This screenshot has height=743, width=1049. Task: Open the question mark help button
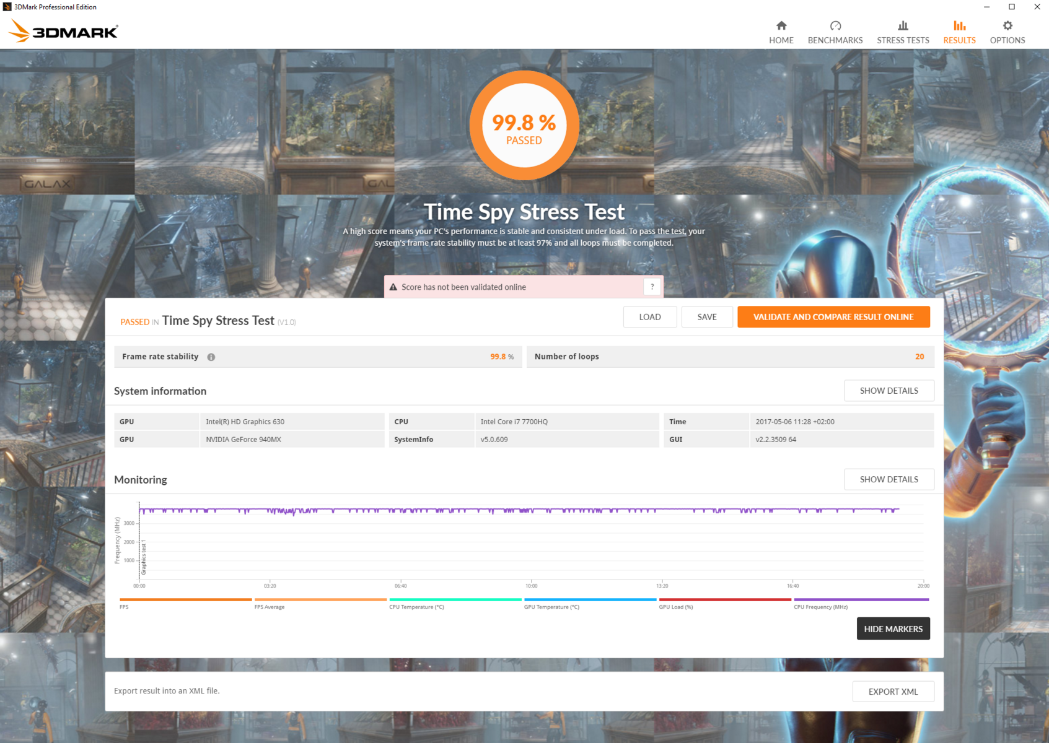[652, 287]
